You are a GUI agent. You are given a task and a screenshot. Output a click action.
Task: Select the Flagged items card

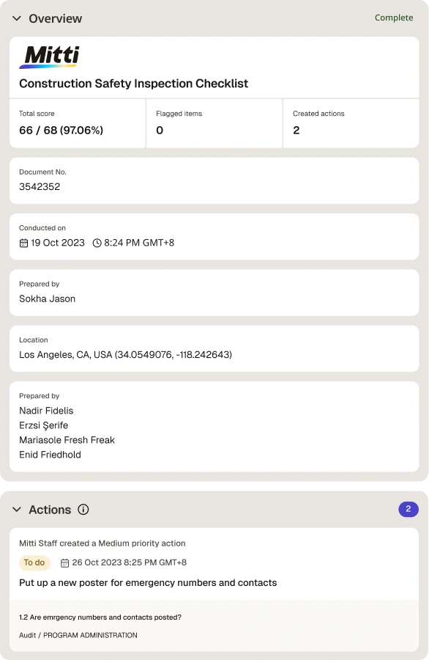(x=214, y=123)
